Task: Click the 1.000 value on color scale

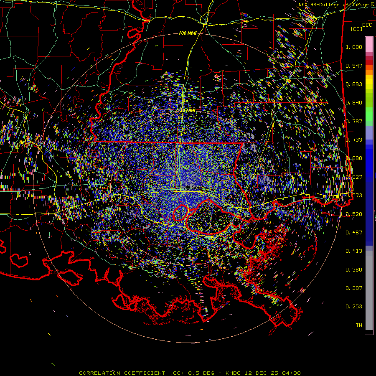Action: [354, 47]
